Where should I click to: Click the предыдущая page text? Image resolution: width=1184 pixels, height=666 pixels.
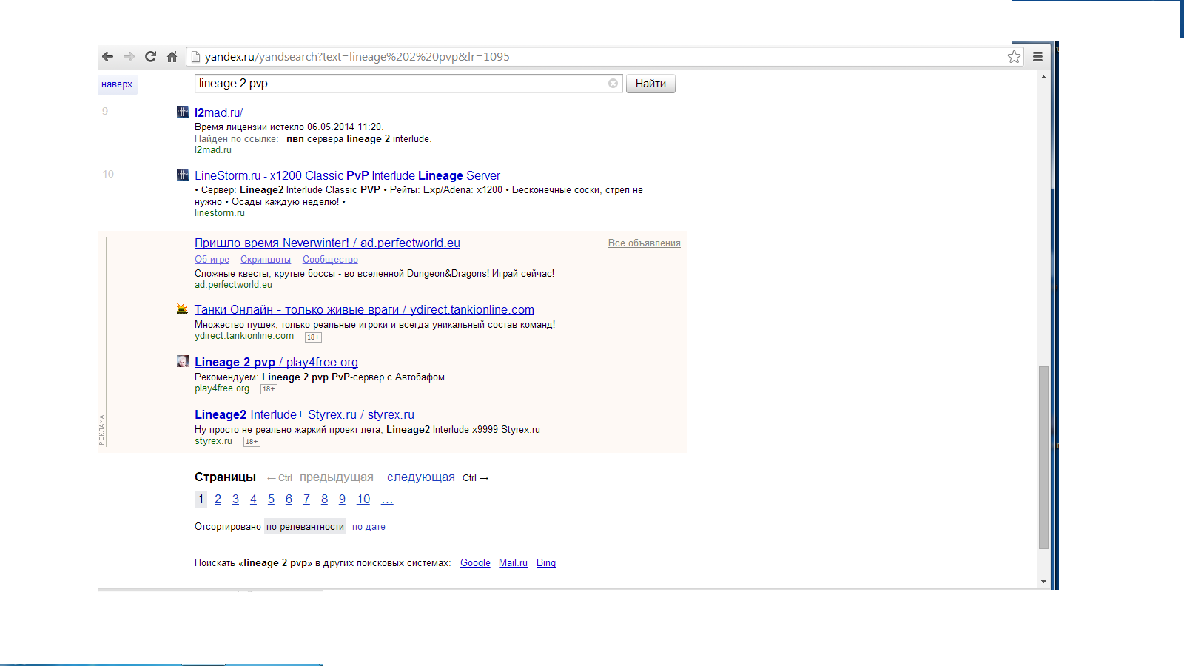[337, 477]
